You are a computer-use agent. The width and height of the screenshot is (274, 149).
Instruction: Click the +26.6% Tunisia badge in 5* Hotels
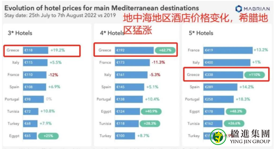[234, 123]
